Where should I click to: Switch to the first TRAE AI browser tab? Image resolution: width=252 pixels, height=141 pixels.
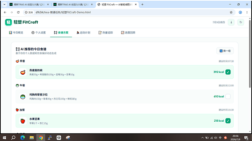30,4
